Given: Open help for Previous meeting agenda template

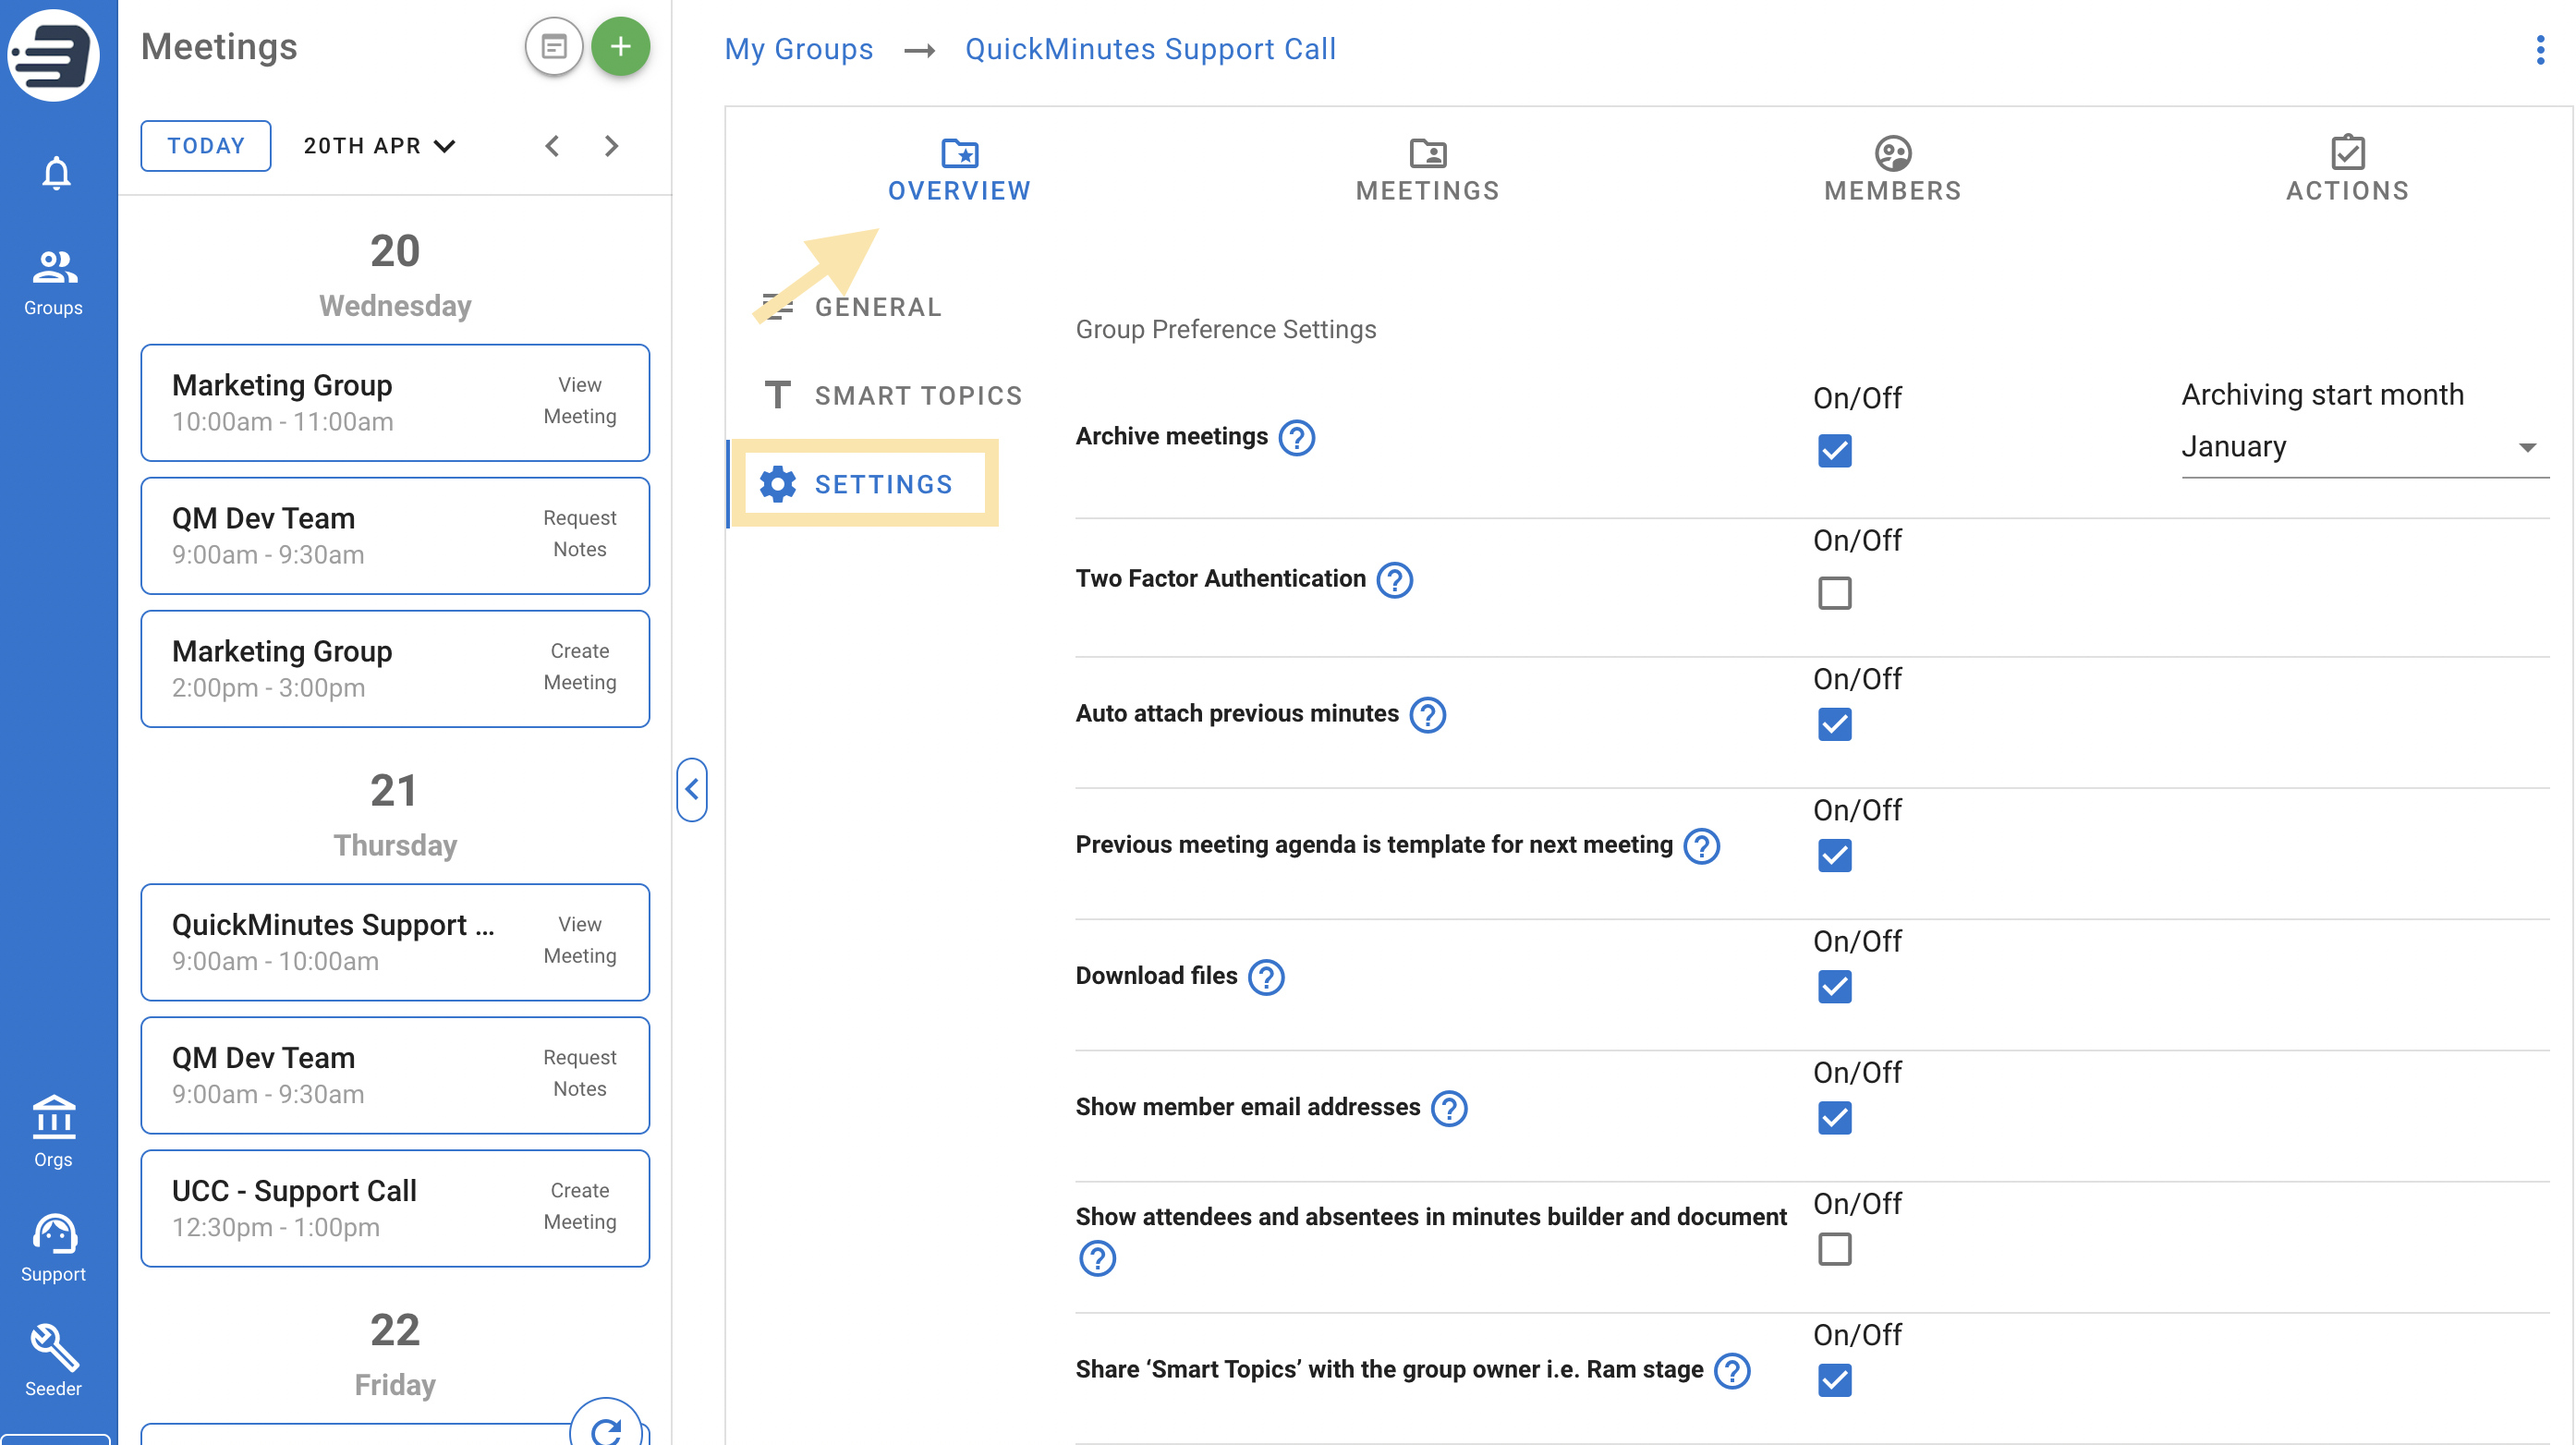Looking at the screenshot, I should 1702,845.
